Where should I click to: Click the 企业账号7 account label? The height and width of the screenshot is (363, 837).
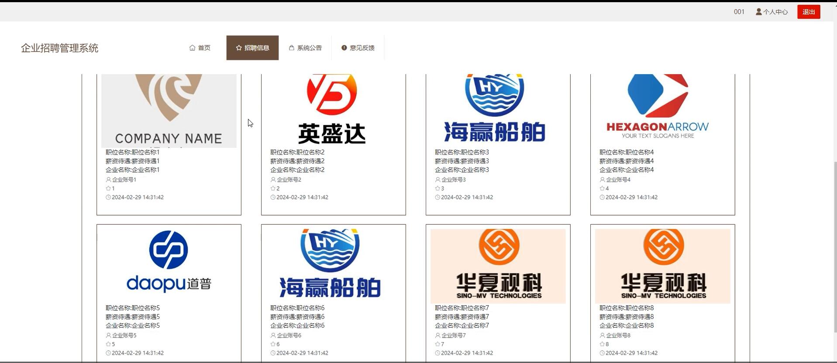tap(454, 336)
